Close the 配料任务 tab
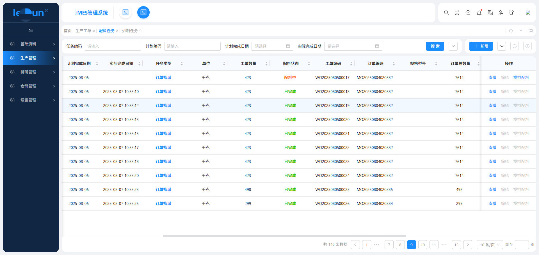This screenshot has width=539, height=255. (117, 31)
